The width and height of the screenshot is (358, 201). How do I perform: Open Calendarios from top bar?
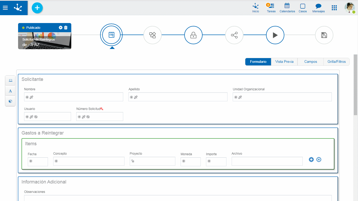[x=287, y=8]
